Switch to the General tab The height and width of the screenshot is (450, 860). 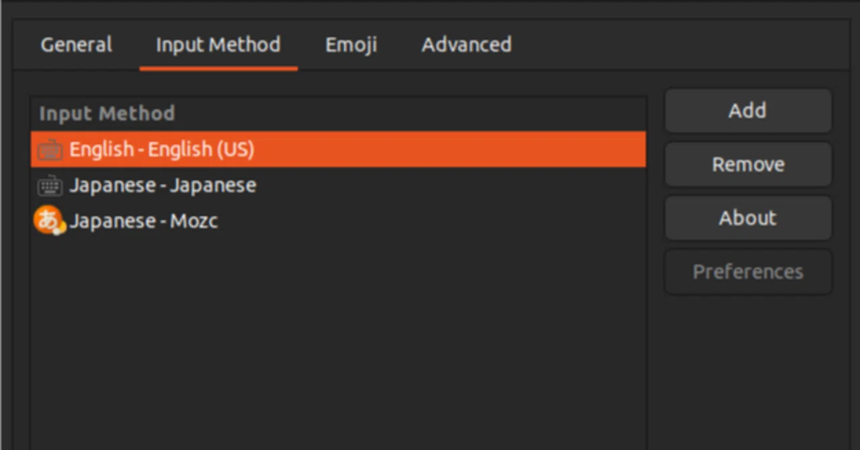coord(77,45)
